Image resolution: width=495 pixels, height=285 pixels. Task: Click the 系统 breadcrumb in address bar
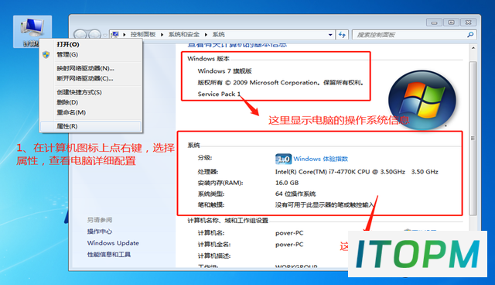point(218,34)
